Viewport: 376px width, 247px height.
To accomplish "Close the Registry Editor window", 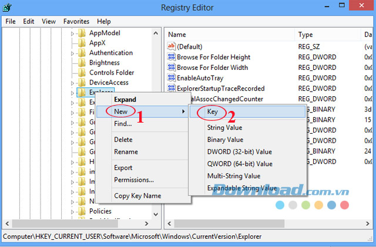I will (362, 5).
